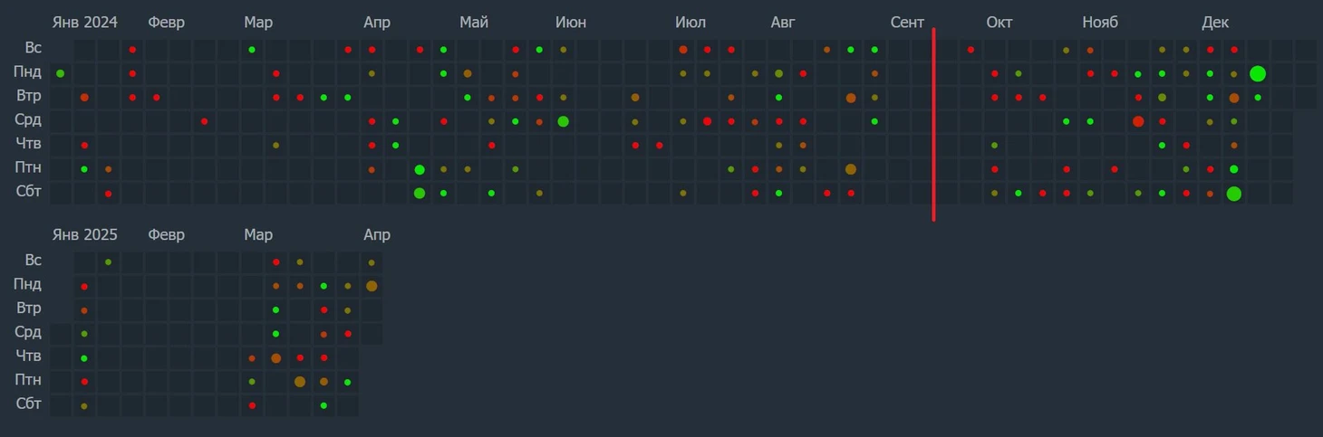The height and width of the screenshot is (437, 1323).
Task: Select the "Сент" month header
Action: (907, 23)
